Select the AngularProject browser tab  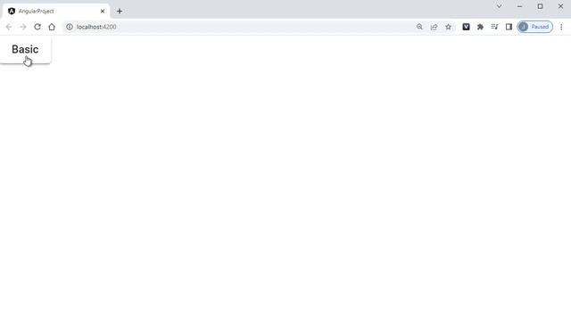click(56, 12)
